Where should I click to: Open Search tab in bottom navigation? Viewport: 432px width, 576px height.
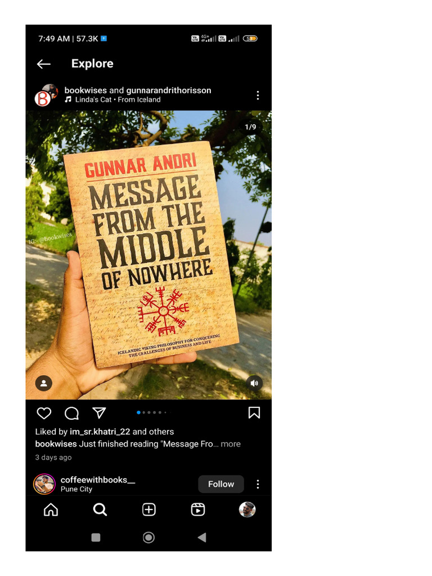pos(100,510)
